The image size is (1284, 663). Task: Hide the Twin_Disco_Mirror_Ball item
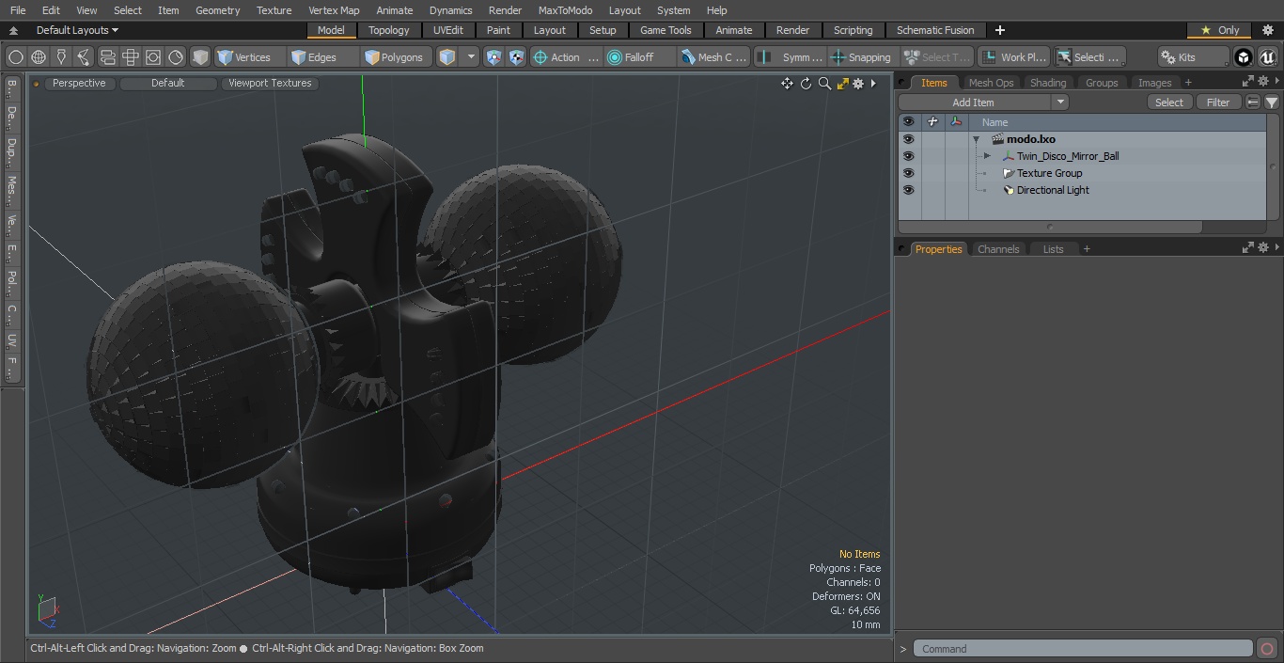pyautogui.click(x=908, y=156)
